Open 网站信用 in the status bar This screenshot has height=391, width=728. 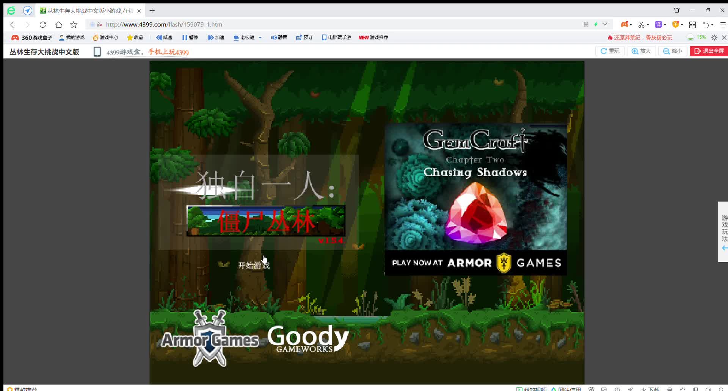[566, 389]
